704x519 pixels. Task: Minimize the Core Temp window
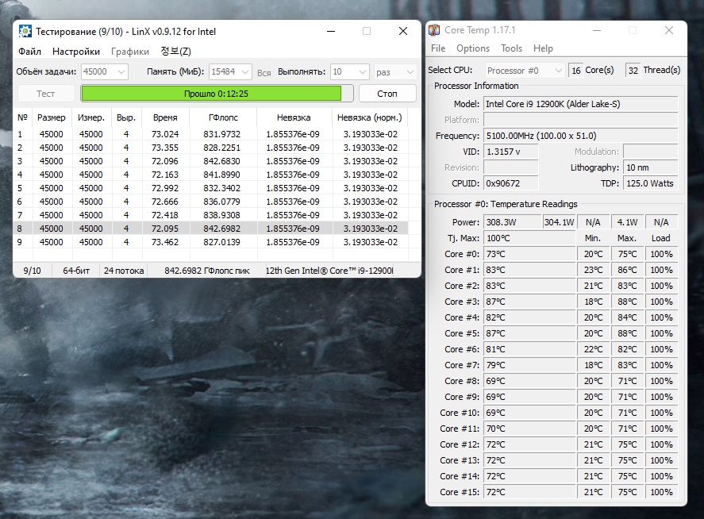[597, 31]
